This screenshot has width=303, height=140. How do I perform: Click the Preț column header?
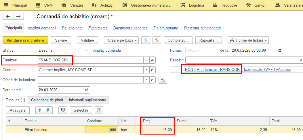[x=157, y=121]
